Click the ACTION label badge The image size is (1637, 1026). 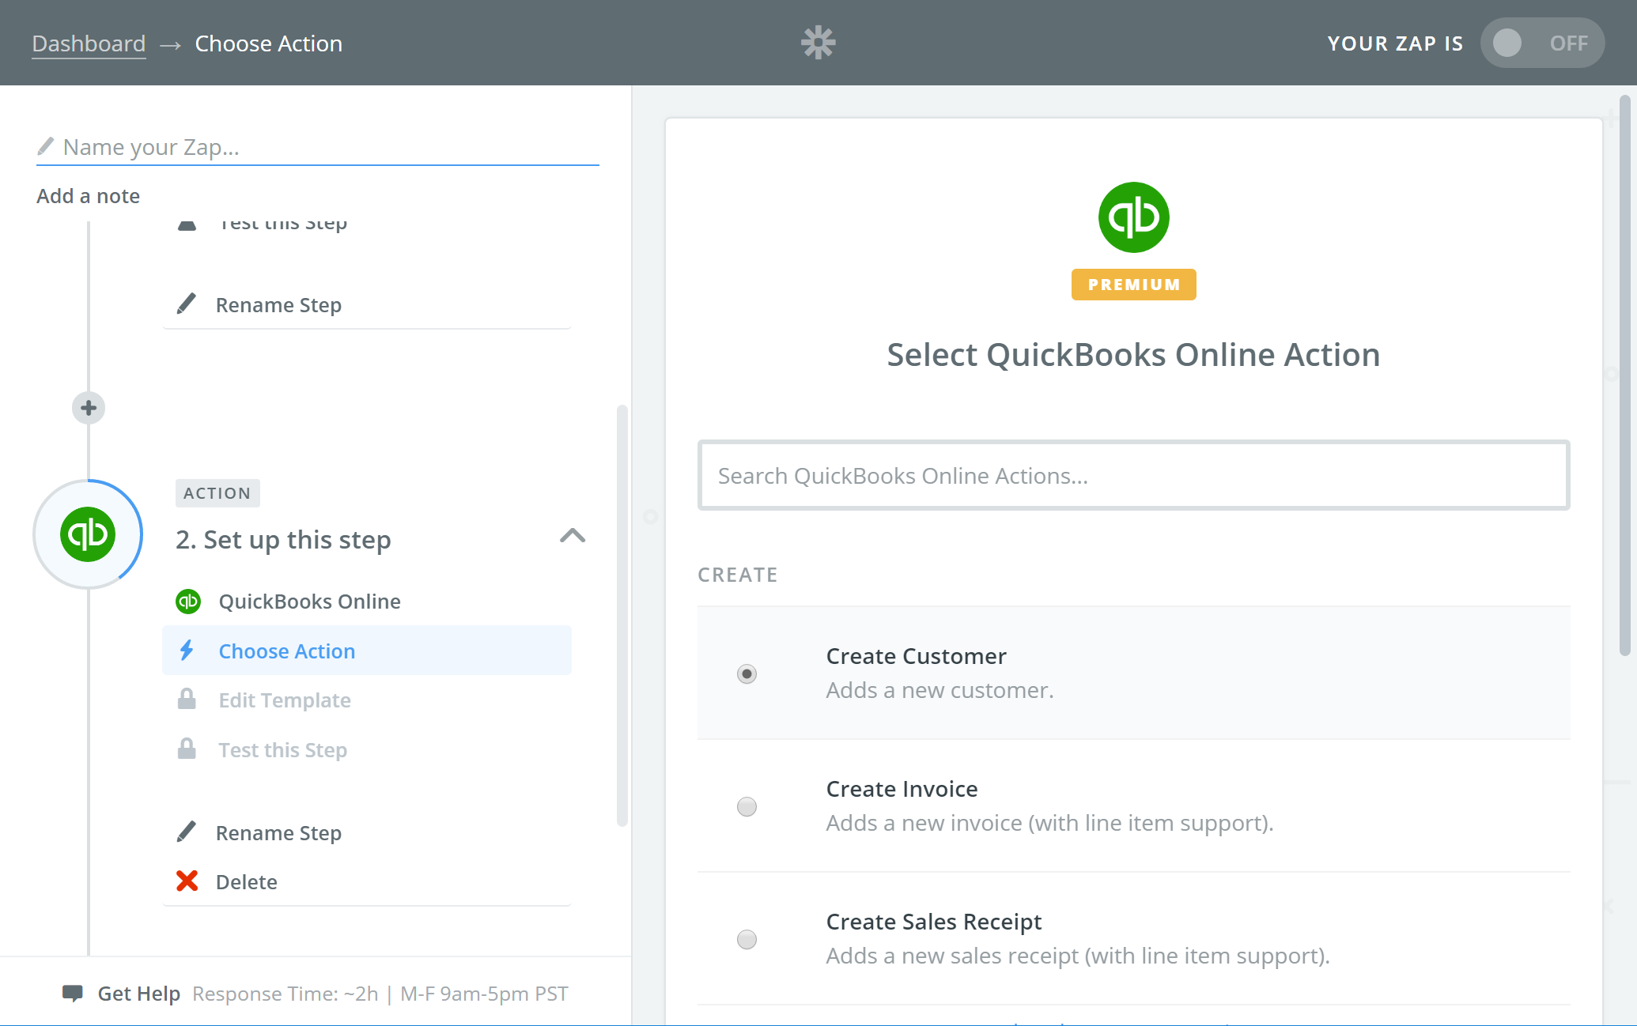(x=217, y=493)
